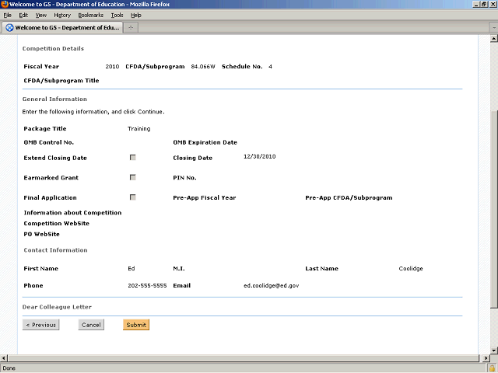Toggle the Earmarked Grant checkbox
This screenshot has width=498, height=373.
point(133,177)
